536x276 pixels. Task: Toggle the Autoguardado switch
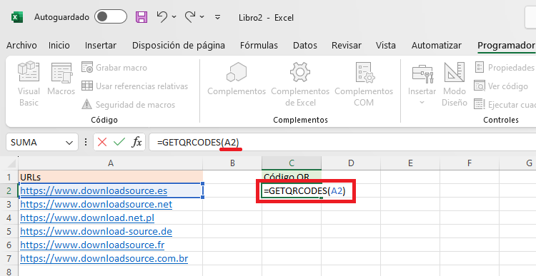point(111,16)
